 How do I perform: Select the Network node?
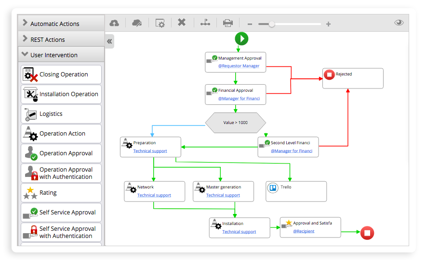(154, 191)
